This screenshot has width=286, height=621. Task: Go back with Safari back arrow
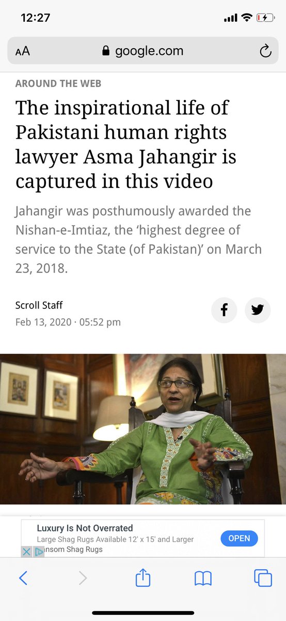click(x=23, y=578)
